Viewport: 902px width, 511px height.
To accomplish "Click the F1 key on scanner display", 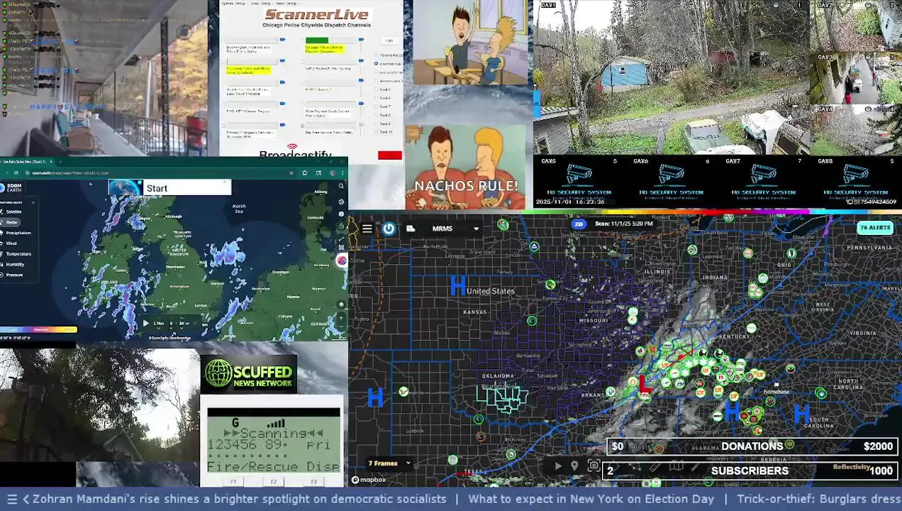I will point(233,482).
